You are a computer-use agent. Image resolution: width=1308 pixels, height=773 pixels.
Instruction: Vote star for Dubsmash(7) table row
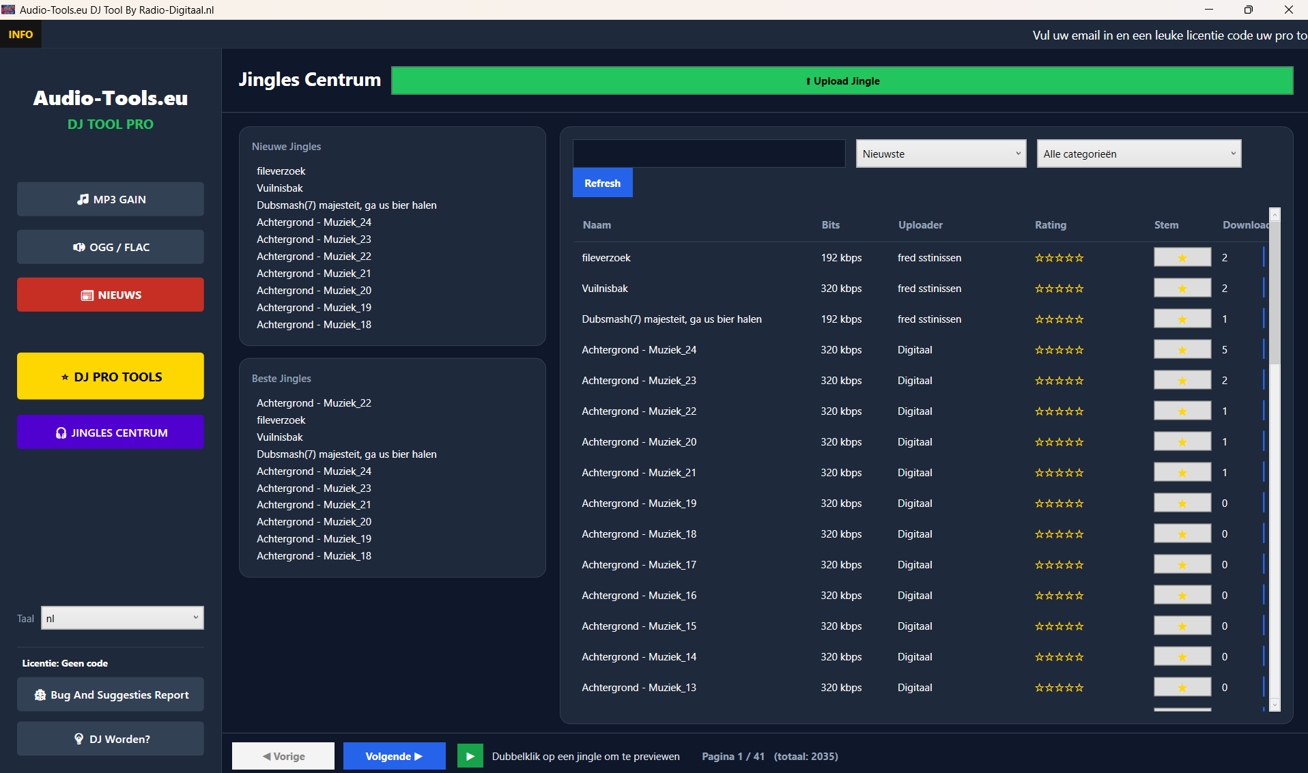point(1182,319)
